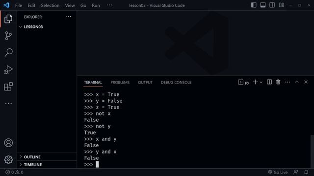Toggle the secondary side bar layout
Screen dimensions: 314x176
click(x=272, y=5)
